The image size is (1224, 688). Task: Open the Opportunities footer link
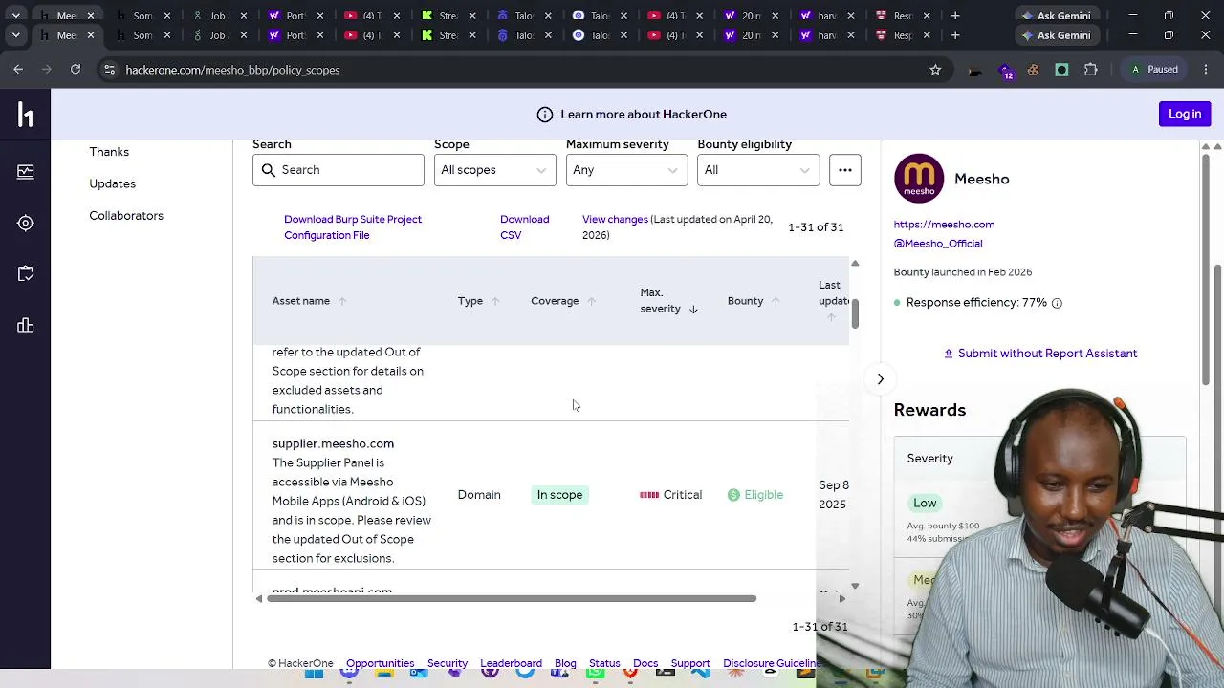coord(380,663)
